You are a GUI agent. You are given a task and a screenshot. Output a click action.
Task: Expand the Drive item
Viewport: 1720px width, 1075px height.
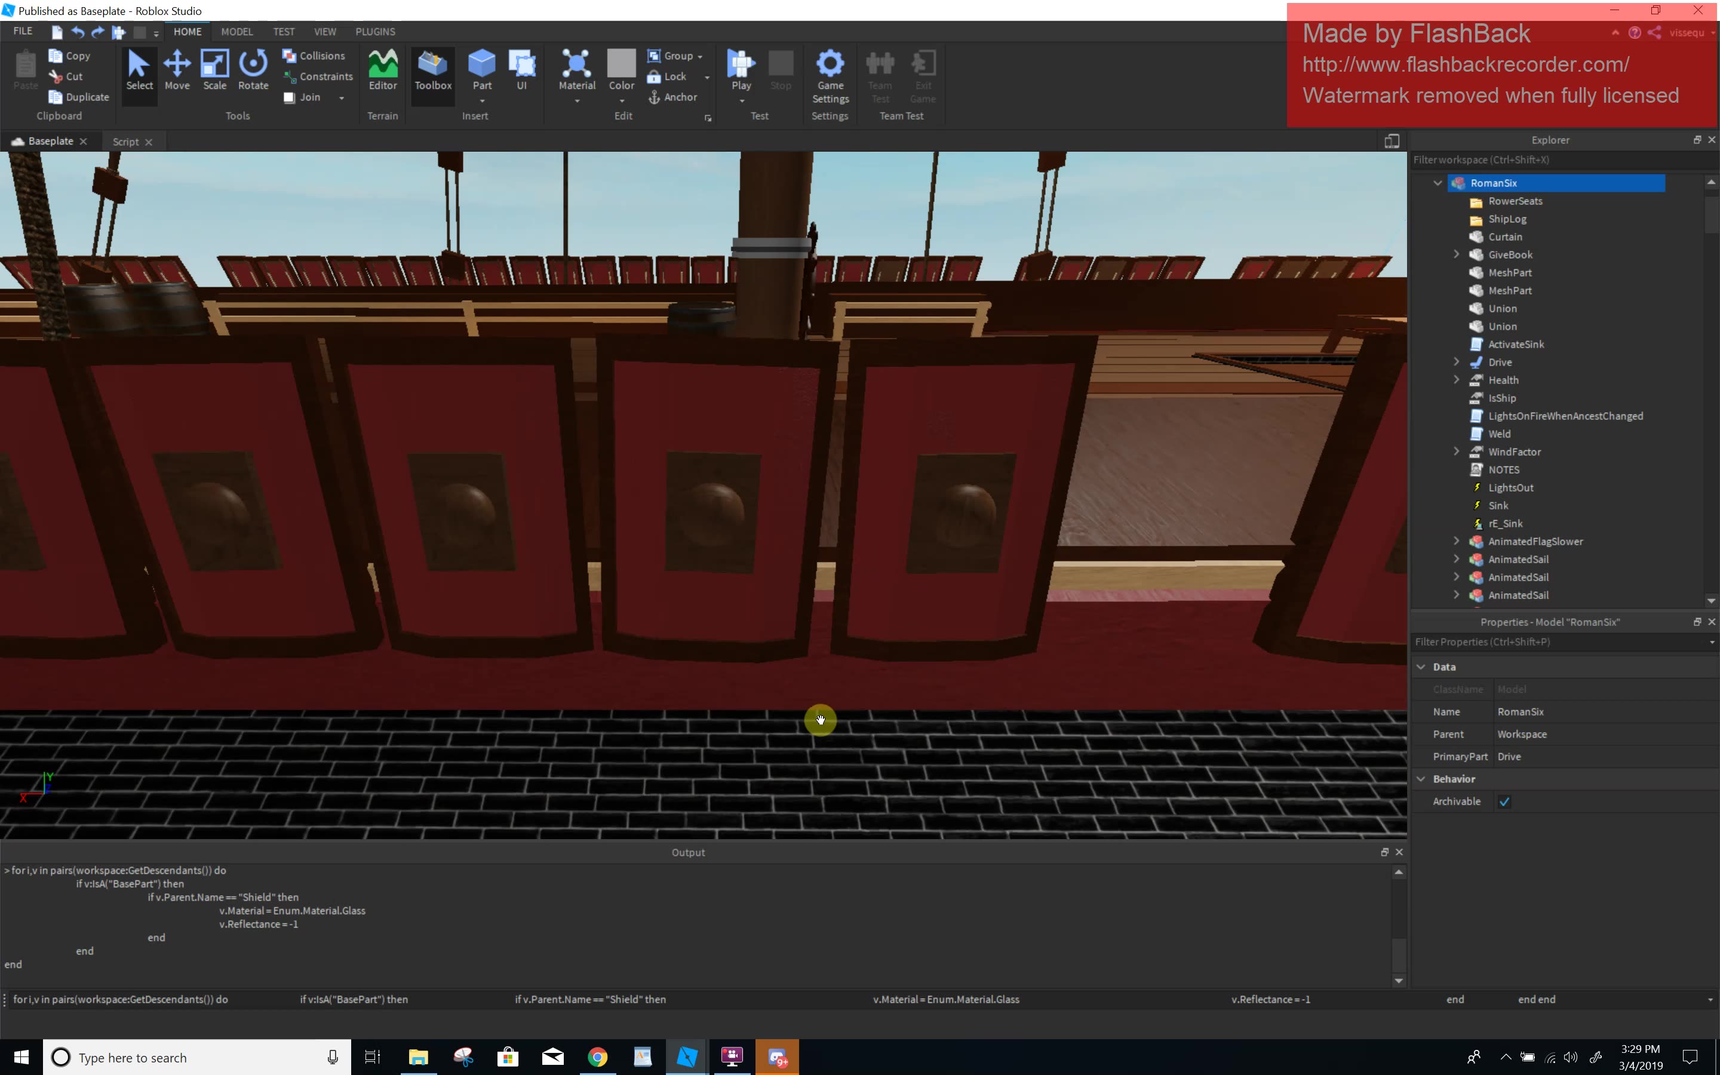click(1455, 362)
